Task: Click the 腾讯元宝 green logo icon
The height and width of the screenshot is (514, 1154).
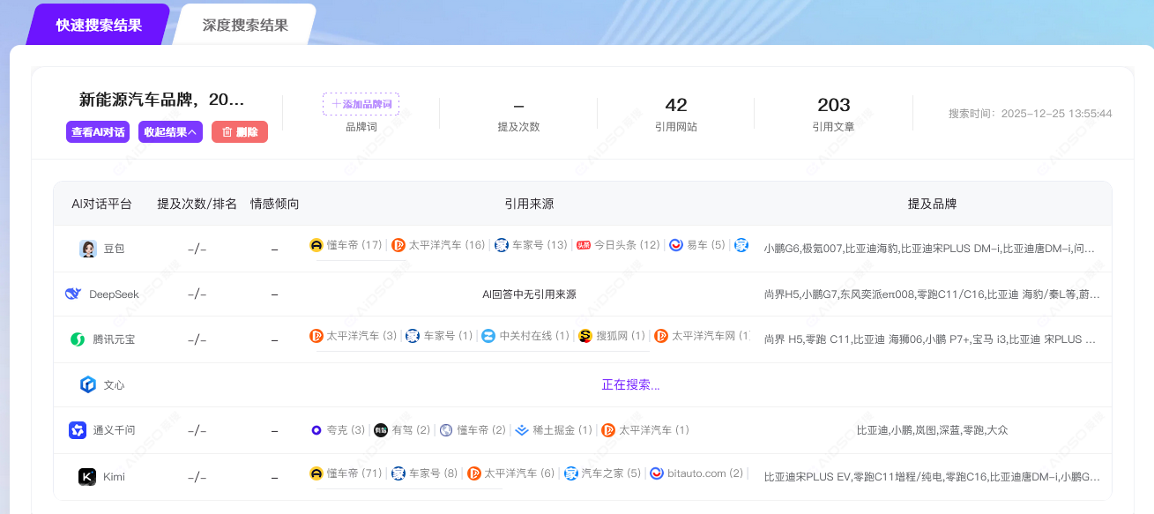Action: click(78, 339)
